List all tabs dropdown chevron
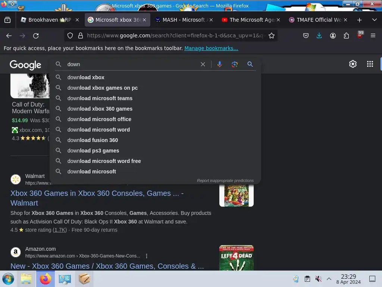382x287 pixels. pyautogui.click(x=375, y=20)
